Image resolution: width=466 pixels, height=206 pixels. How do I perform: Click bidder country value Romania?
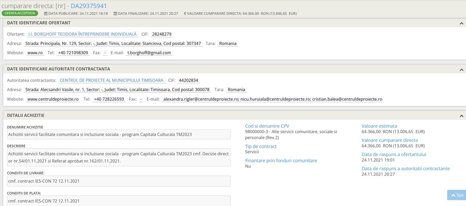[228, 43]
